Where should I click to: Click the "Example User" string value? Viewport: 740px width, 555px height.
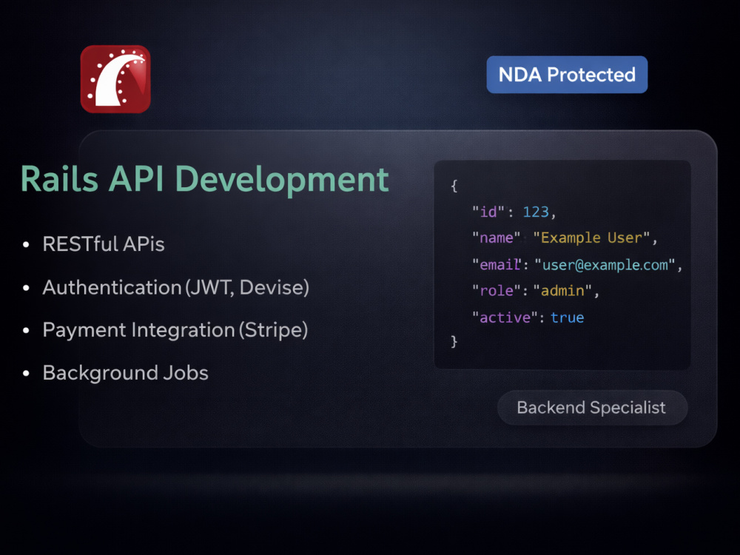coord(592,238)
